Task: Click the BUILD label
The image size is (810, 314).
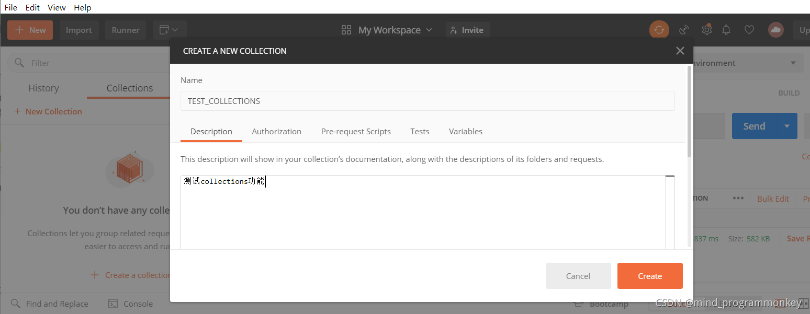Action: 789,93
